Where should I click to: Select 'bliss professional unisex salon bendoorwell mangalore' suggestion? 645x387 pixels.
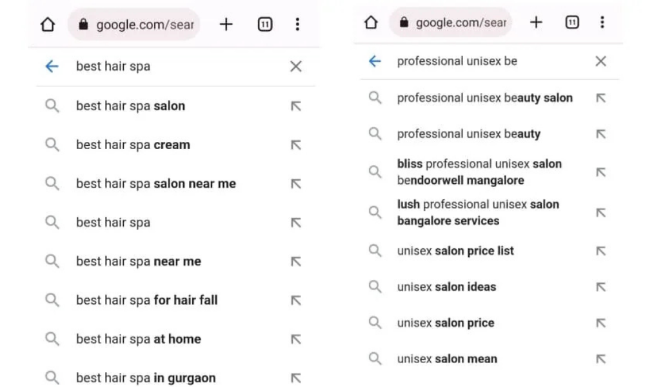tap(479, 172)
